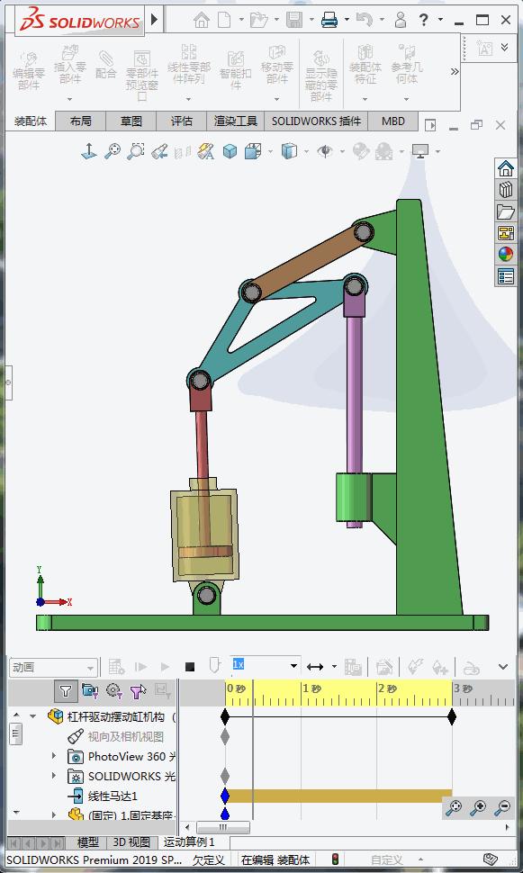Click the 3-second end key diamond on timeline
The width and height of the screenshot is (523, 873).
coord(452,716)
